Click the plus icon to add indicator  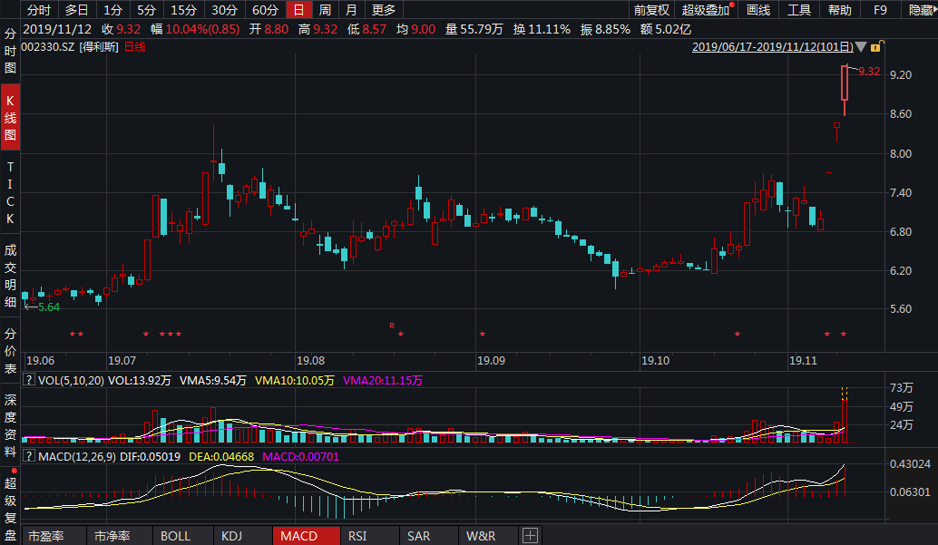[530, 535]
